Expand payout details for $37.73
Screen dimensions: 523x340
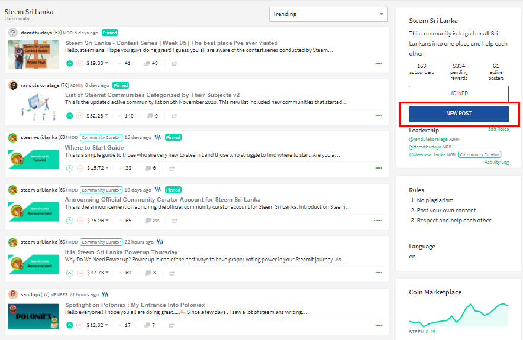98,273
